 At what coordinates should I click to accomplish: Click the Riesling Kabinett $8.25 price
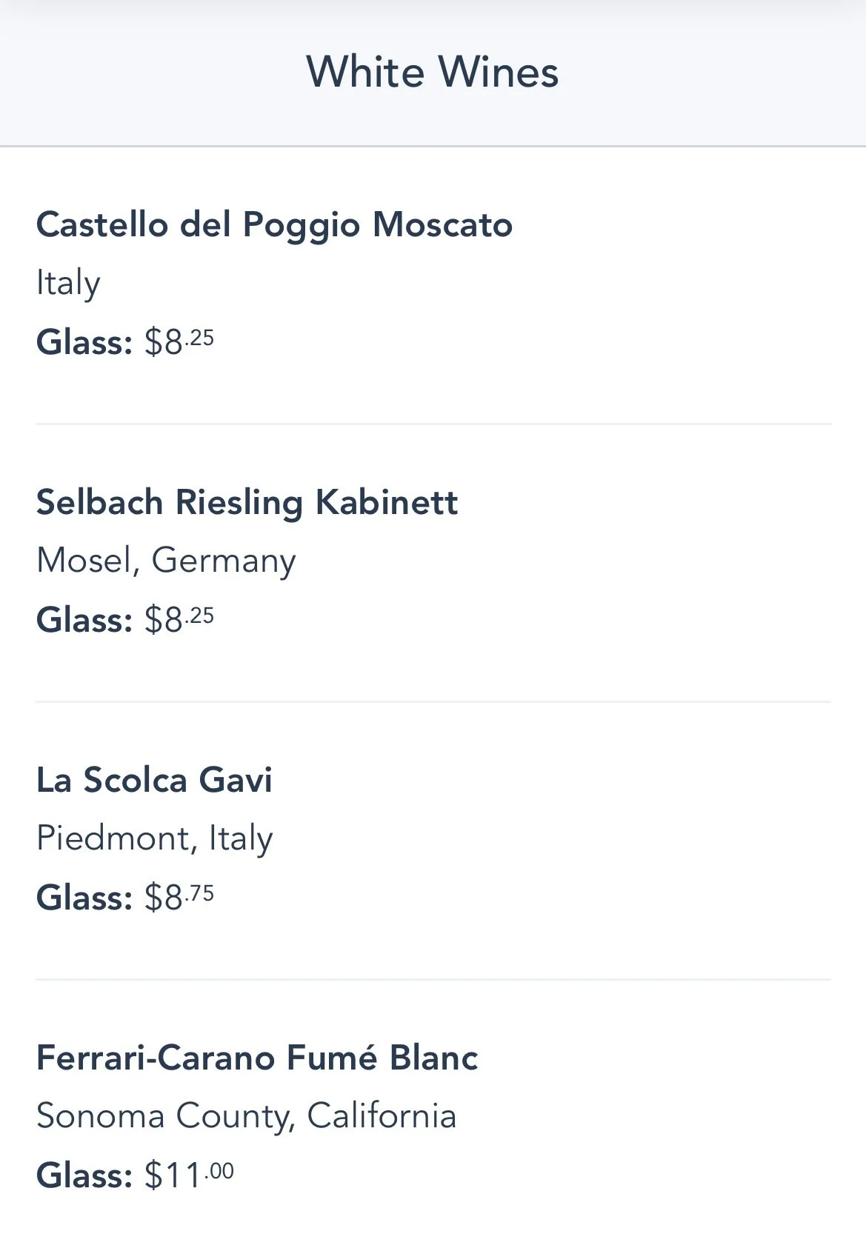tap(179, 620)
